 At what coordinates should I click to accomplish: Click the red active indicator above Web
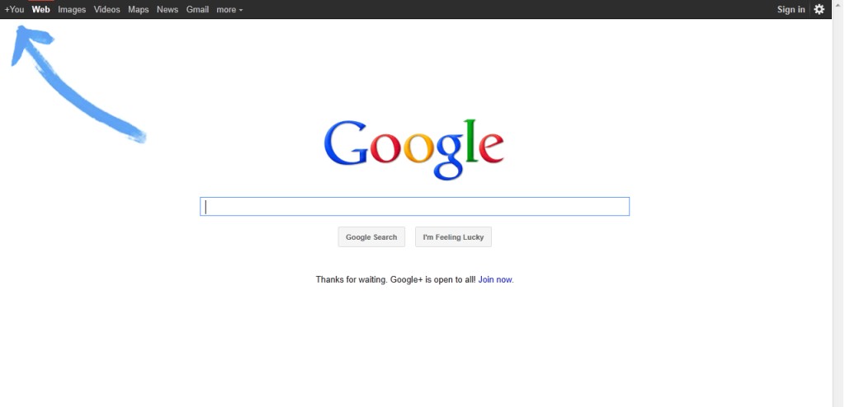pyautogui.click(x=41, y=1)
